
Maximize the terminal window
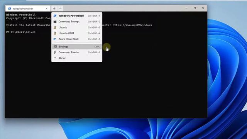(x=195, y=8)
